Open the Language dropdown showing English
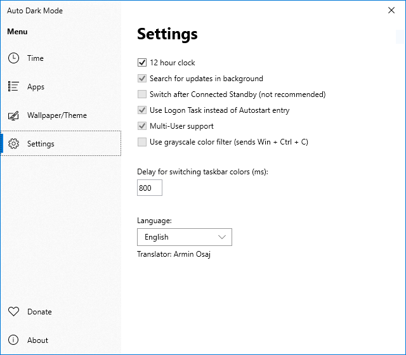 pyautogui.click(x=178, y=237)
